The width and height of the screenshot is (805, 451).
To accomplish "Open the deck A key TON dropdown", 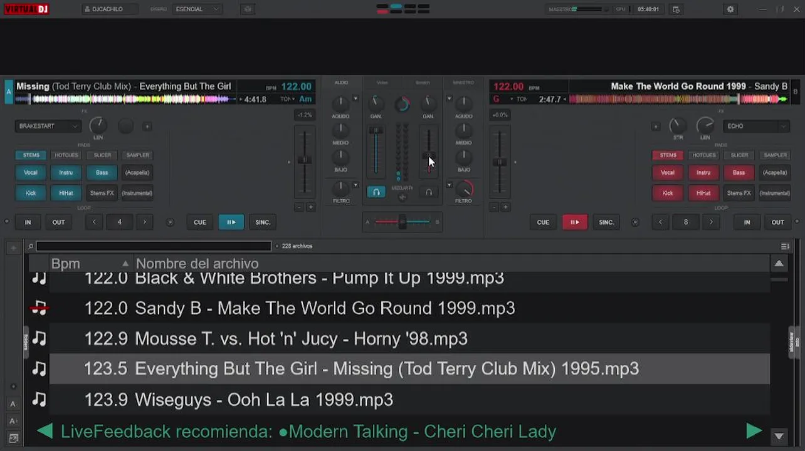I will tap(288, 99).
